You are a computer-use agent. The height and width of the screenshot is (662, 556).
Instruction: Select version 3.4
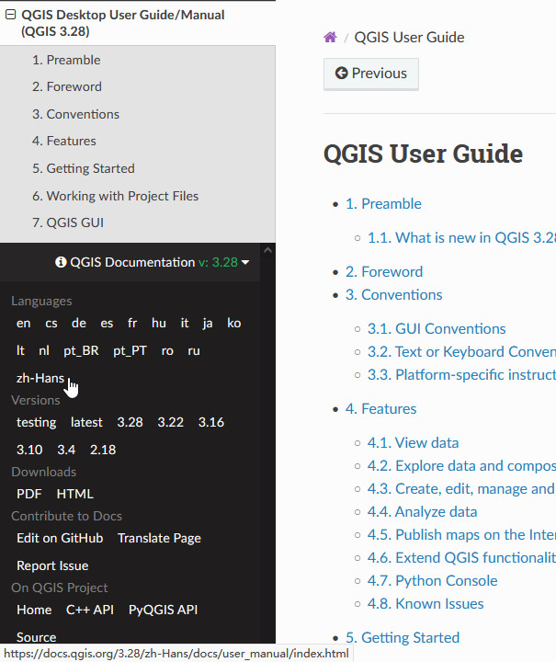(x=66, y=450)
